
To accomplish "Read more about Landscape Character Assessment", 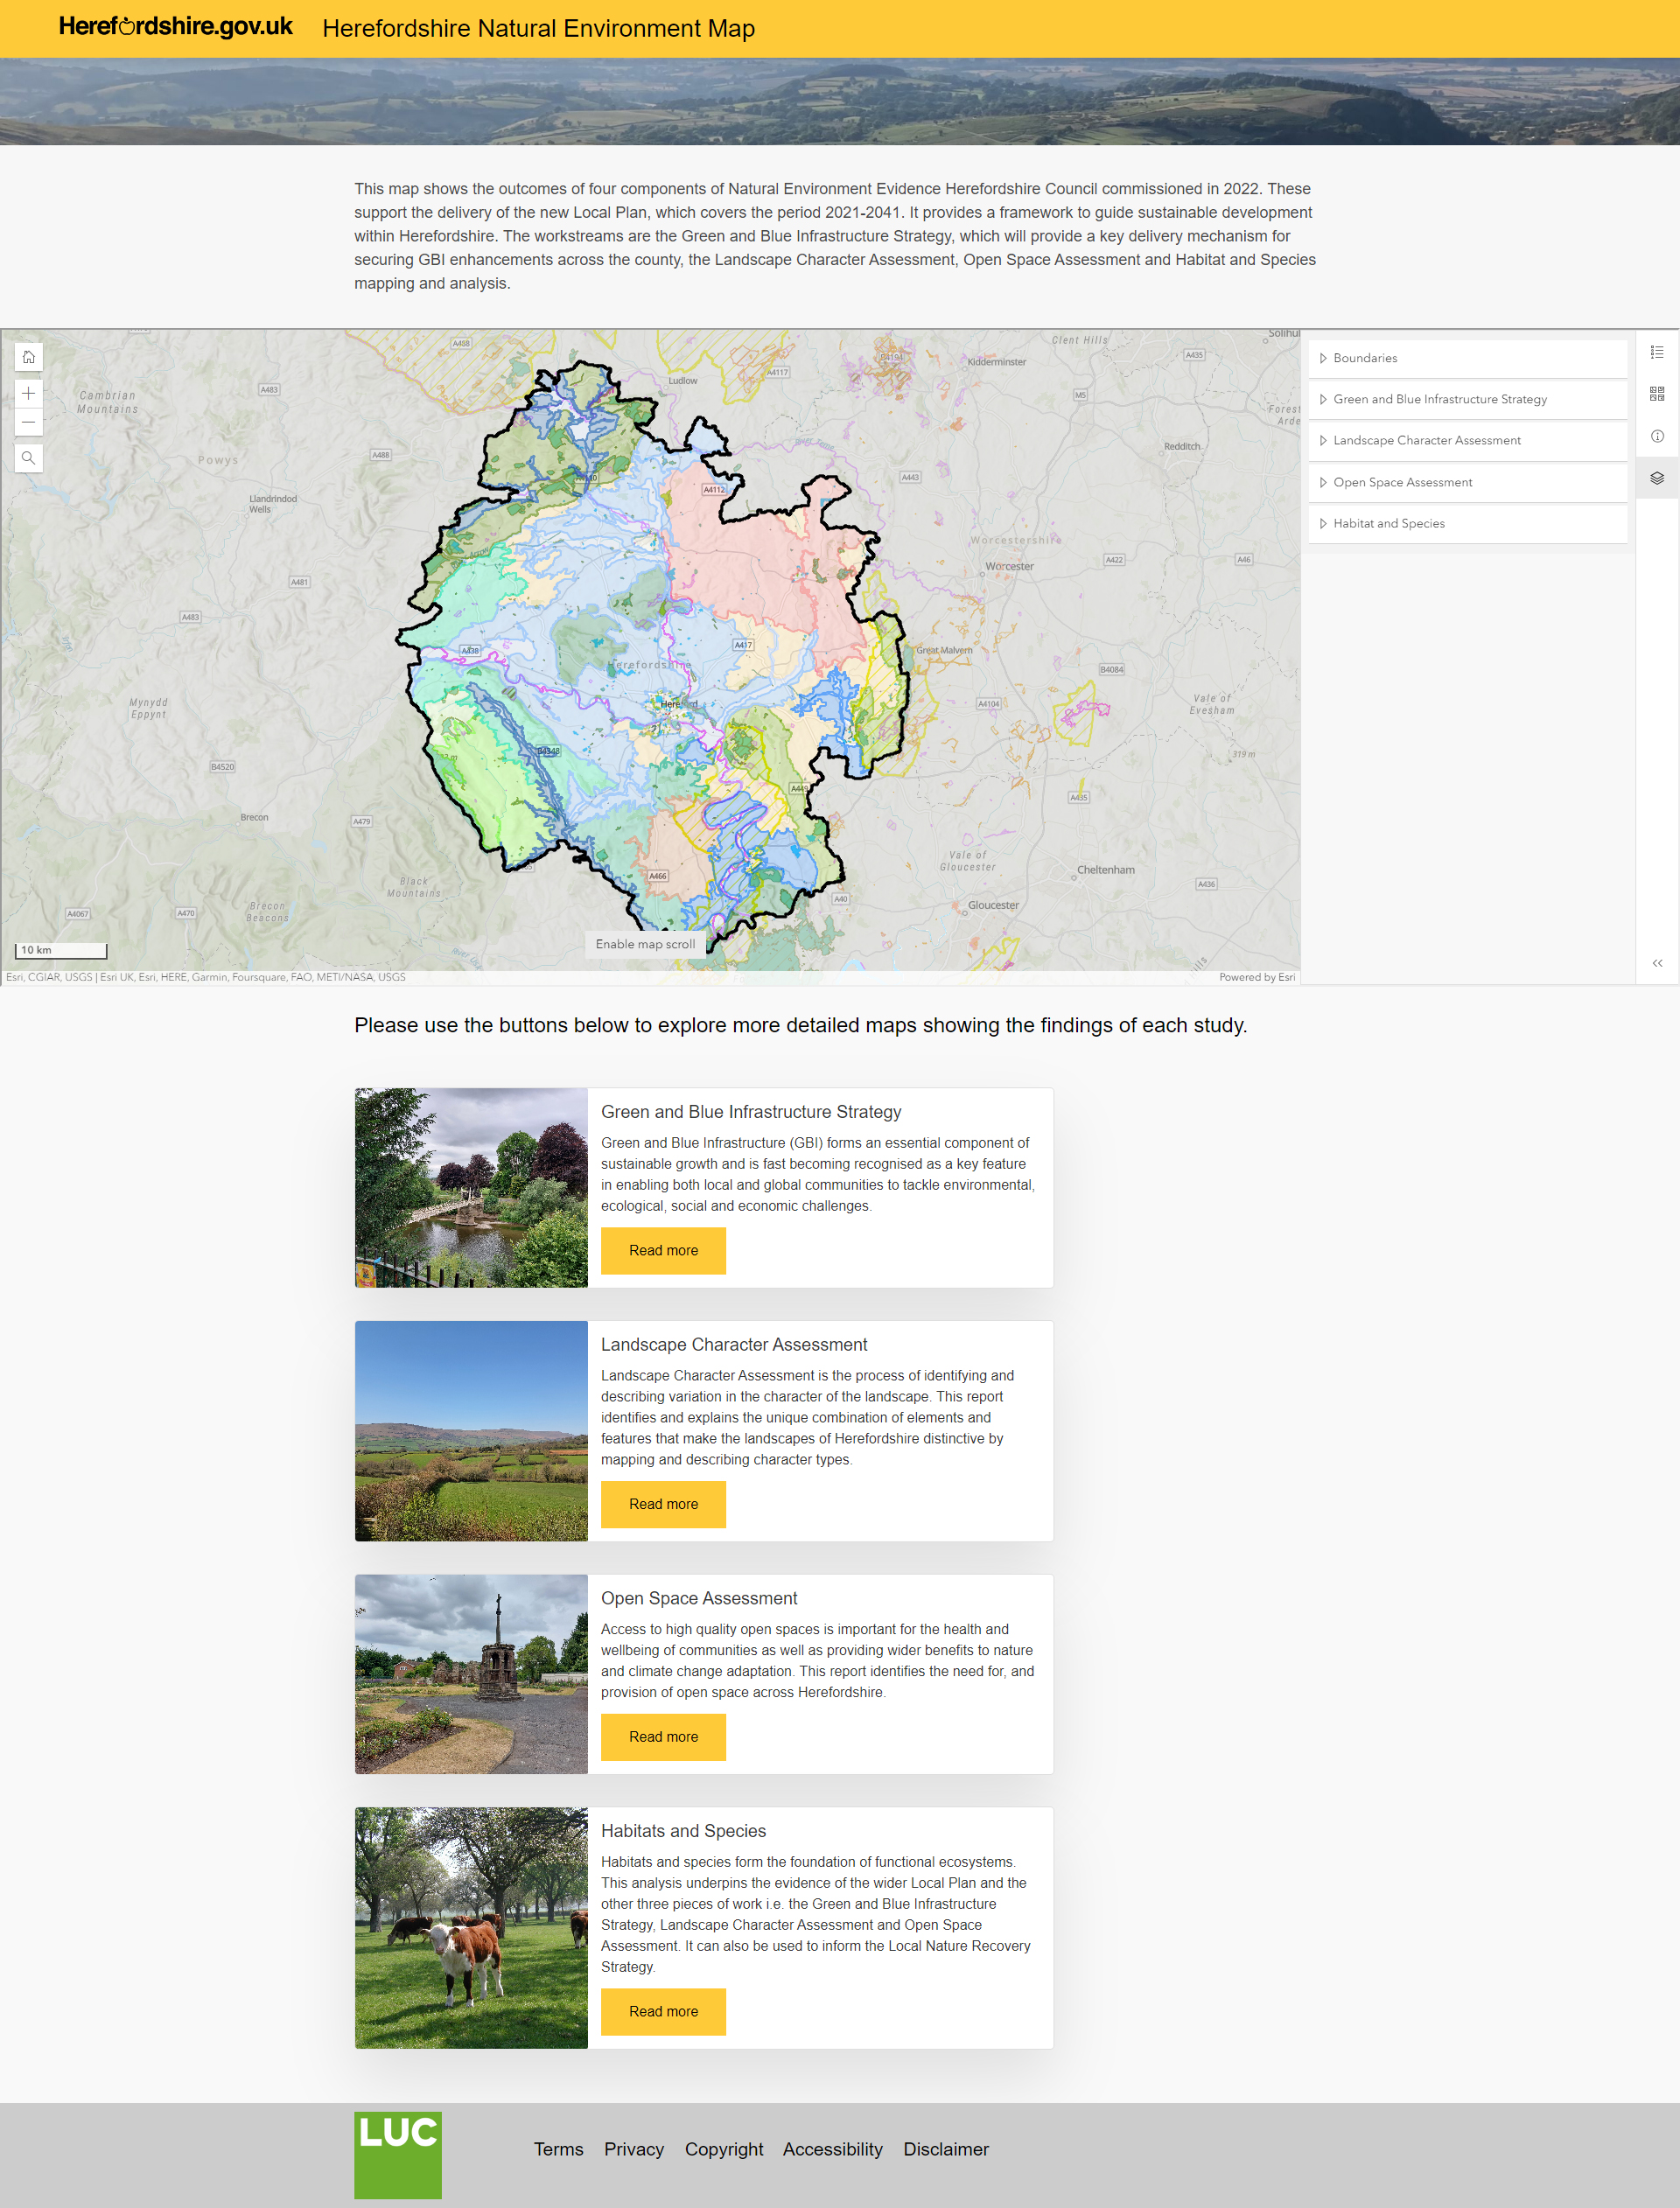I will (x=663, y=1505).
